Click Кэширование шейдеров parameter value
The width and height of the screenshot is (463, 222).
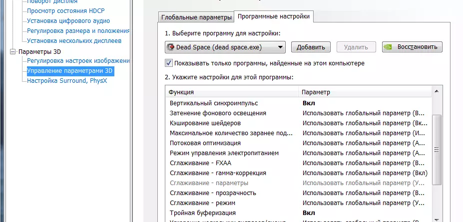click(365, 123)
